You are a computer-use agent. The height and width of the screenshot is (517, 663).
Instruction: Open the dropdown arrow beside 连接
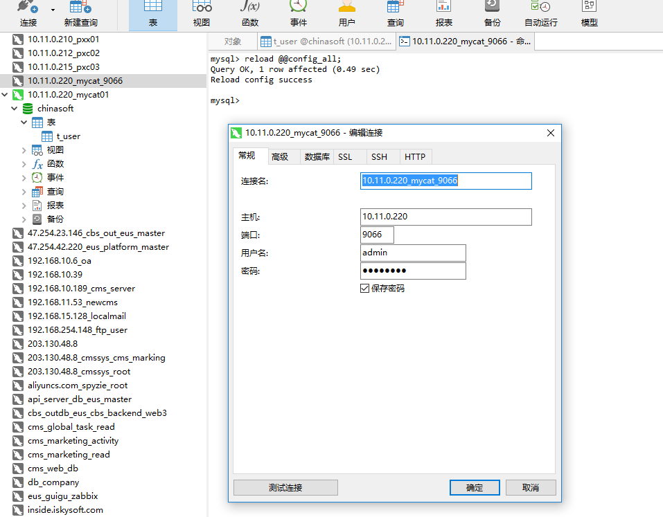pos(53,10)
